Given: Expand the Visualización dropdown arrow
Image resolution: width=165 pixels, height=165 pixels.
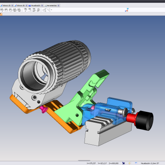Looking at the screenshot, I should 42,5.
